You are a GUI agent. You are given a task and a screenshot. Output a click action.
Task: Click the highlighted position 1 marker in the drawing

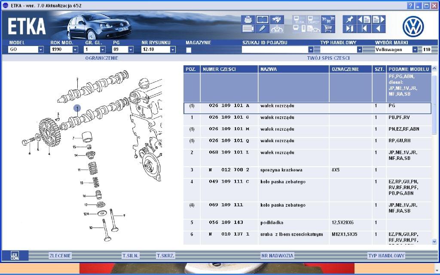pyautogui.click(x=77, y=108)
